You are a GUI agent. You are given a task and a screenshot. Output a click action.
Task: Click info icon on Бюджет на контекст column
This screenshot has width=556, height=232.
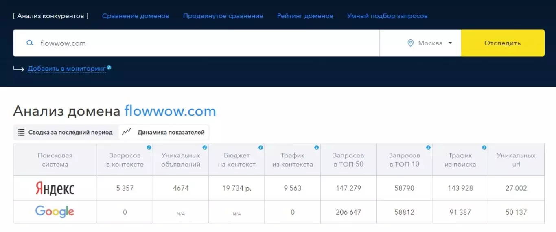[260, 148]
